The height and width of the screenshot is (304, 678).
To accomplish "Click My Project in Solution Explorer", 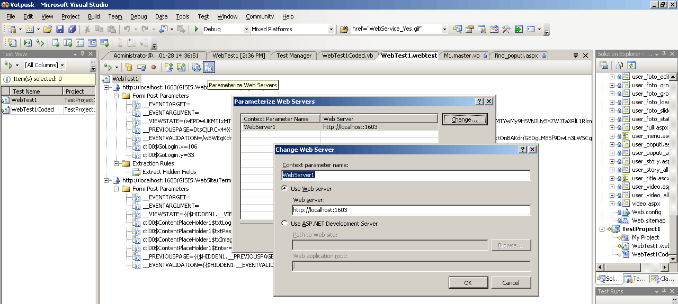I will [645, 237].
